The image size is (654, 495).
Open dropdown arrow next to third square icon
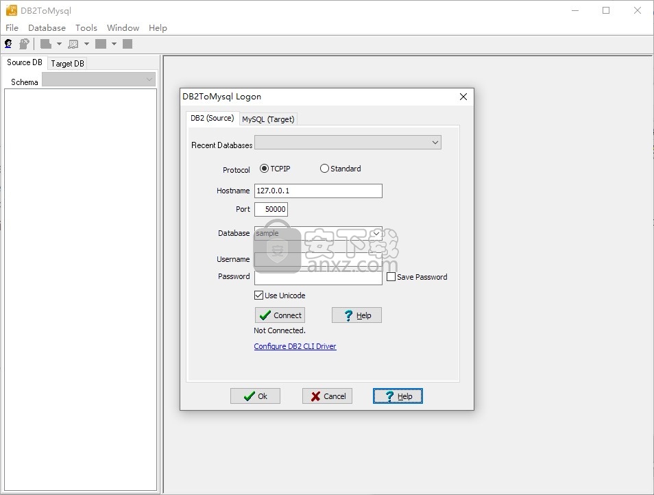[x=114, y=44]
